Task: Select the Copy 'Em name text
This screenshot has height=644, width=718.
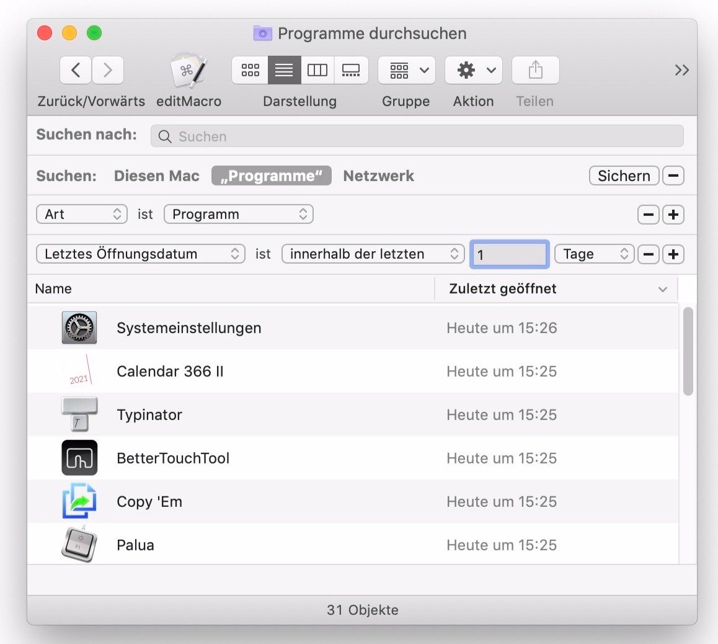Action: point(149,501)
